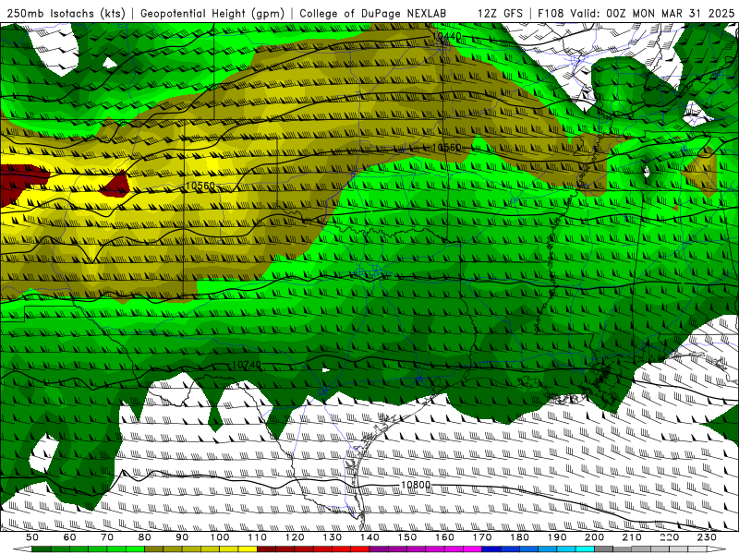
Task: Click the 200 knots scale label
Action: [x=594, y=537]
